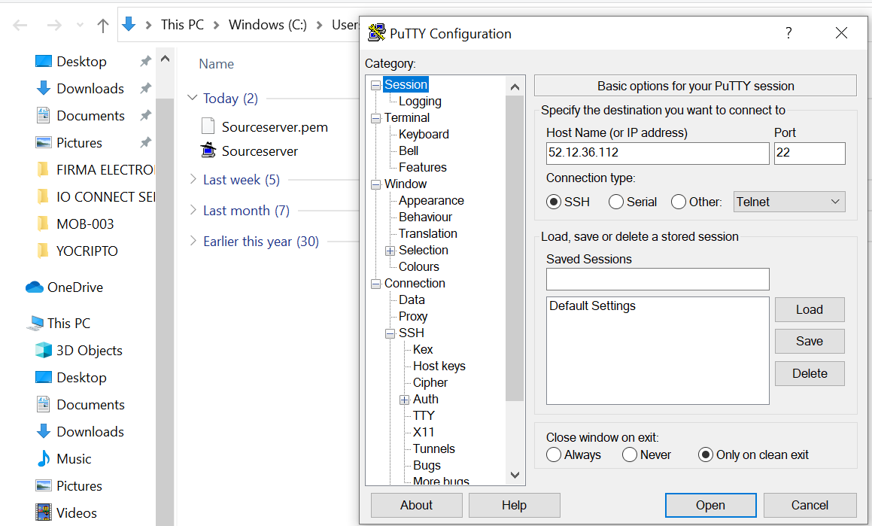Expand the Last week file group
This screenshot has width=872, height=526.
193,179
